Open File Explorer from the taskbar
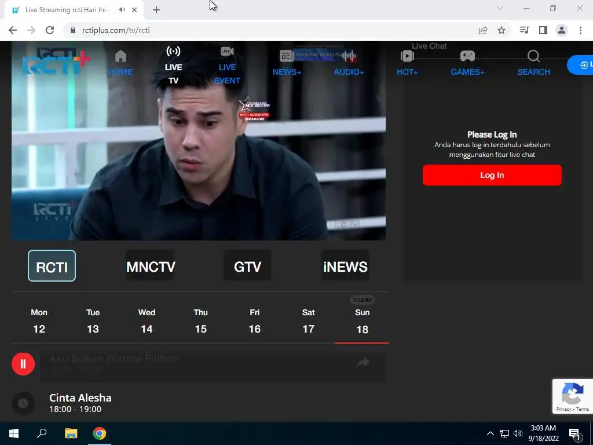Image resolution: width=593 pixels, height=445 pixels. click(71, 433)
